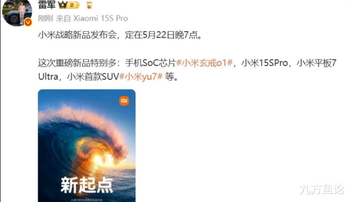350x202 pixels.
Task: Click the 小米战略新品发布会 opening sentence
Action: pyautogui.click(x=77, y=35)
